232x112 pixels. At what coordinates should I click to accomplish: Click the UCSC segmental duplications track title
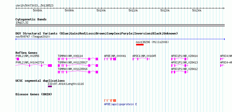(40, 81)
